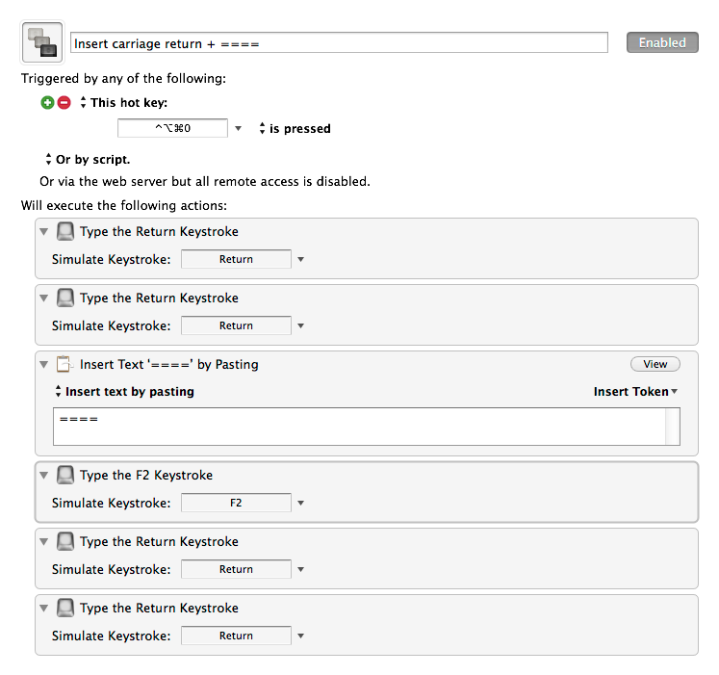Screen dimensions: 719x675
Task: Click the macro icon next to the name field
Action: click(42, 42)
